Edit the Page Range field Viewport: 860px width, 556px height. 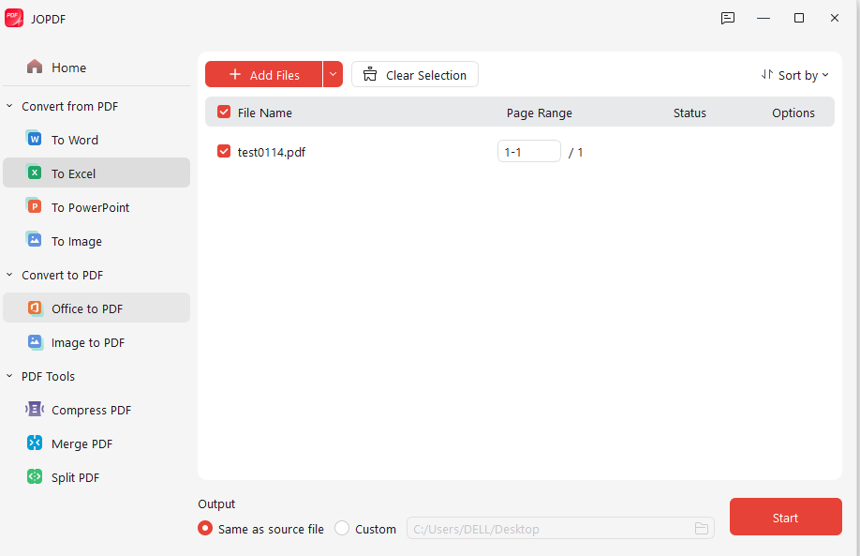point(528,151)
